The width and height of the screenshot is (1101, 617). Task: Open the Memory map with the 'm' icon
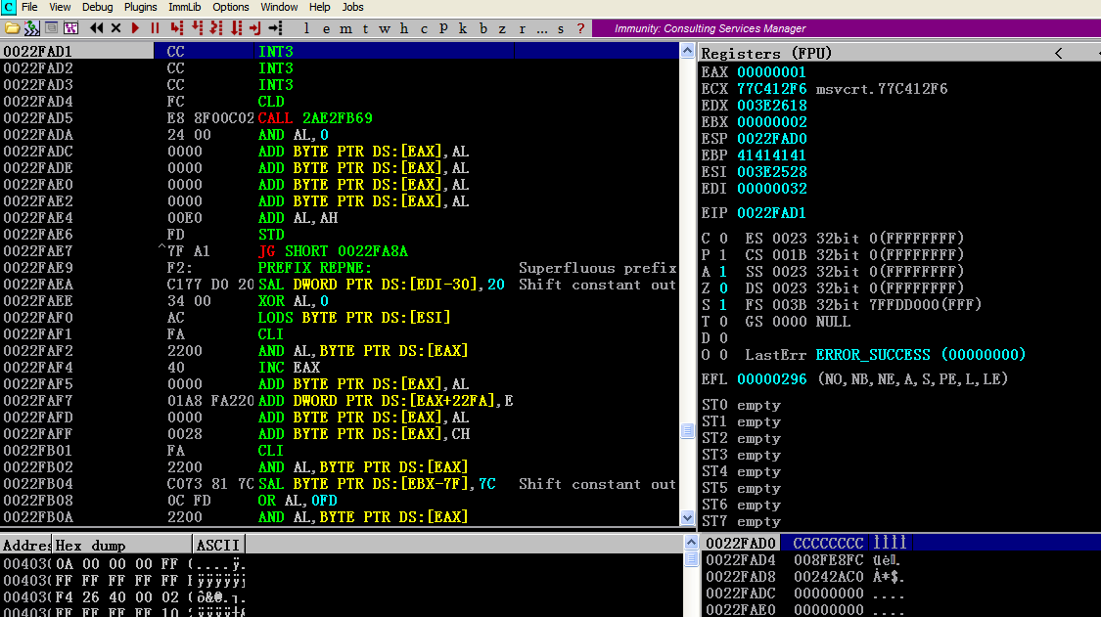(345, 28)
